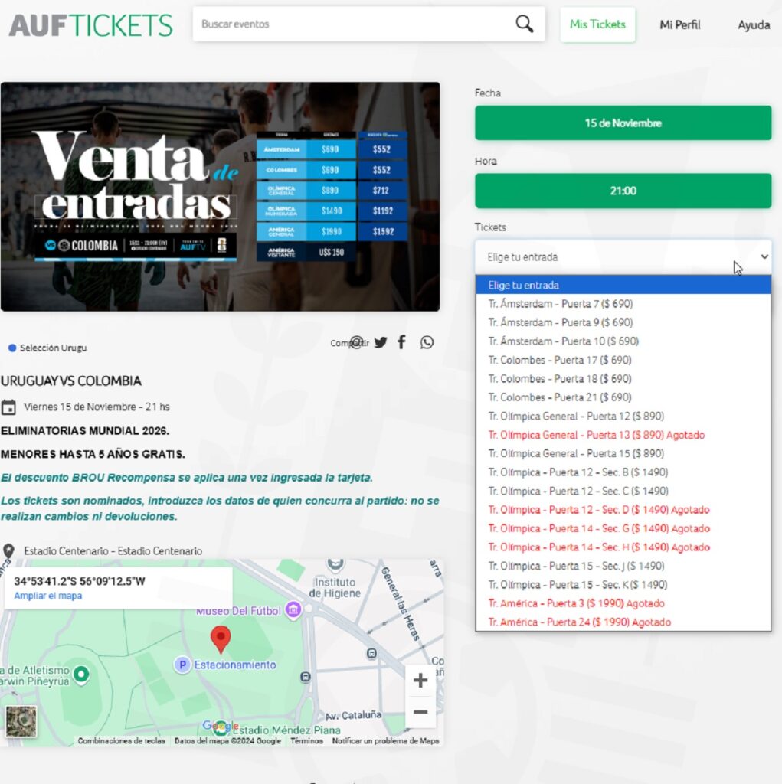Choose Olímpica Puerta 12 Sec. B
Image resolution: width=782 pixels, height=784 pixels.
(x=623, y=472)
